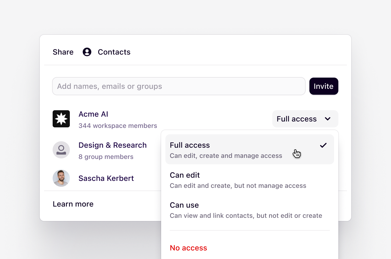Select the Can use permission option

point(250,210)
